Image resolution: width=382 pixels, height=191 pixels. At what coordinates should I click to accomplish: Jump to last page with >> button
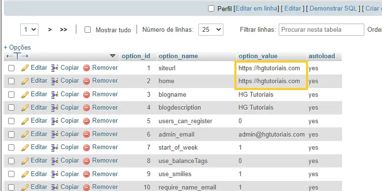click(63, 30)
